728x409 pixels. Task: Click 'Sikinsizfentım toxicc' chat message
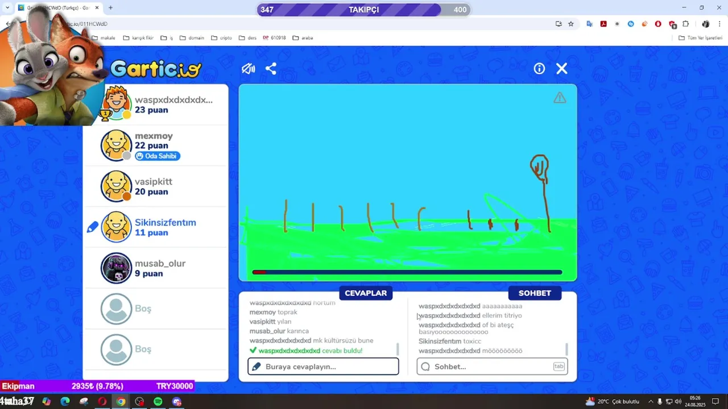(450, 341)
